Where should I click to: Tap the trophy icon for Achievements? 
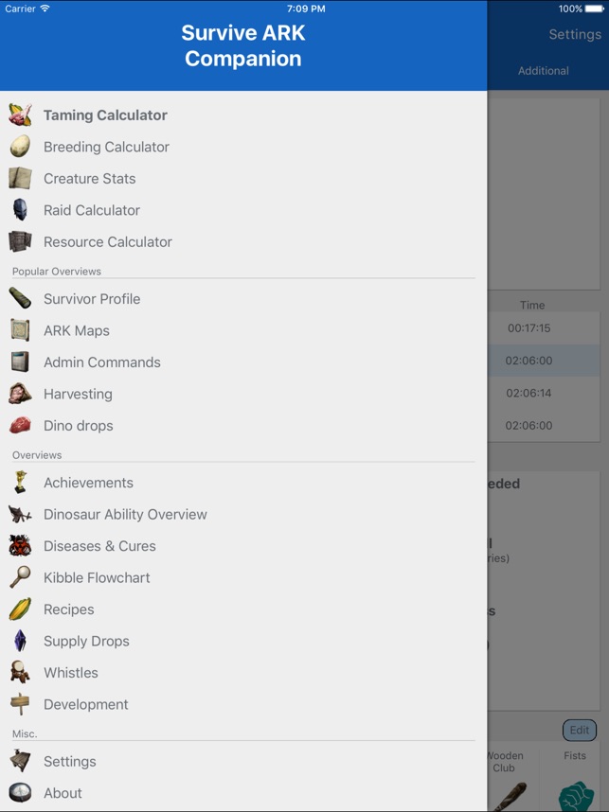[x=20, y=482]
